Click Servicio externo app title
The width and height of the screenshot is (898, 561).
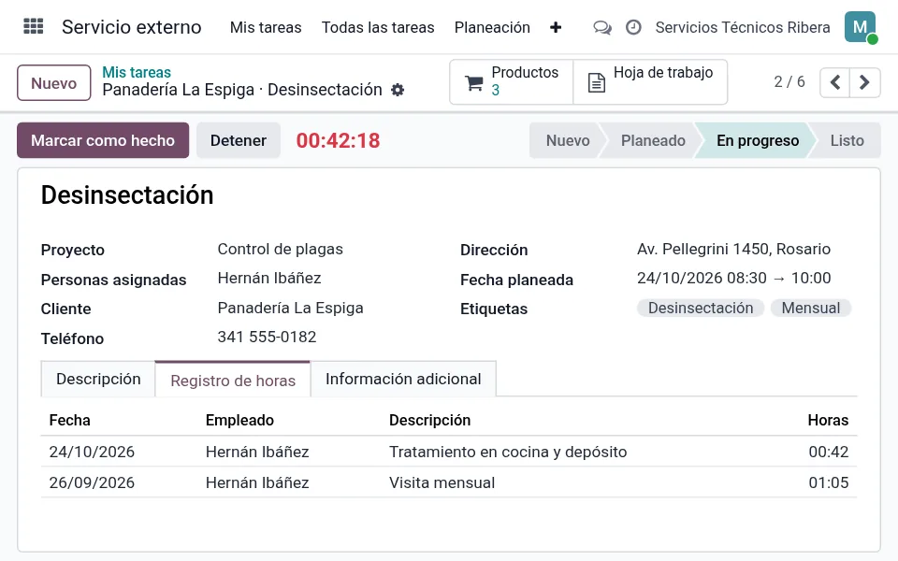click(x=132, y=27)
